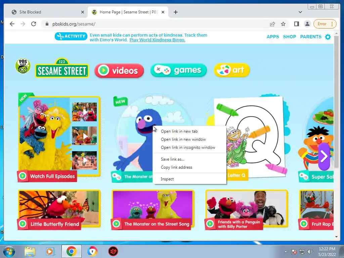Screen dimensions: 344x258
Task: Play the bottom small episode thumbnail
Action: point(84,160)
